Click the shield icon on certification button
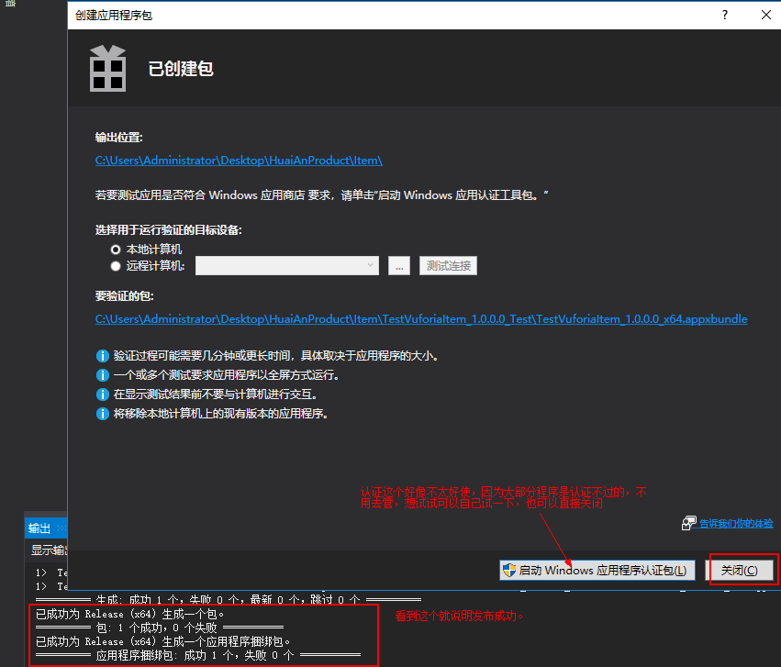The image size is (781, 667). (x=509, y=570)
